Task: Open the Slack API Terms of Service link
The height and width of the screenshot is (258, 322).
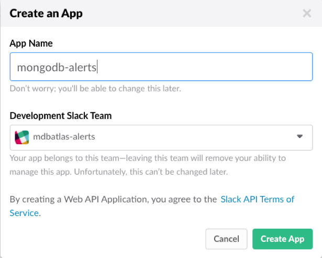Action: coord(152,206)
